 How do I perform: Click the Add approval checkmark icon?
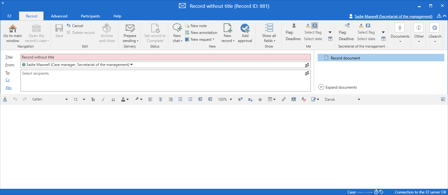245,29
